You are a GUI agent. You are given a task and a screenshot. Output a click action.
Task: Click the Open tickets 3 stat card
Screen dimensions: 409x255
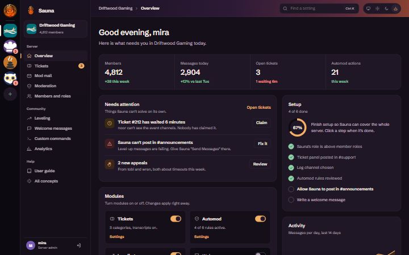(x=288, y=72)
